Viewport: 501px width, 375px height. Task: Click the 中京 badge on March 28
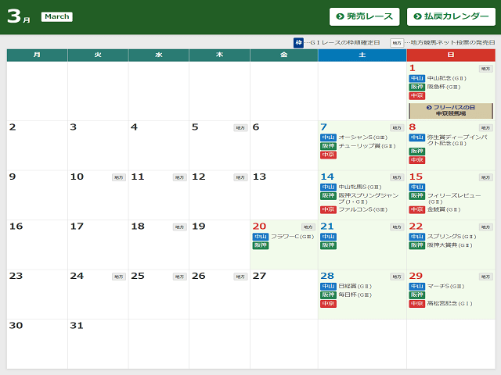[328, 304]
